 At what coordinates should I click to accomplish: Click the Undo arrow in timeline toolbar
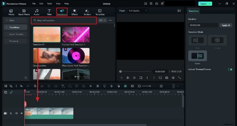coord(21,86)
